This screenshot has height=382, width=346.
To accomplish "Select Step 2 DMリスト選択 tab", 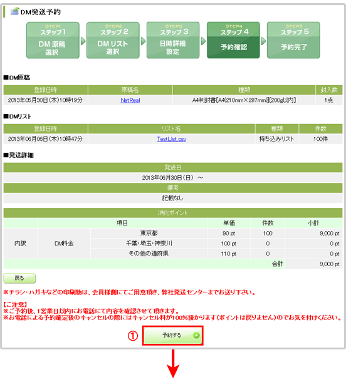I will pos(113,40).
